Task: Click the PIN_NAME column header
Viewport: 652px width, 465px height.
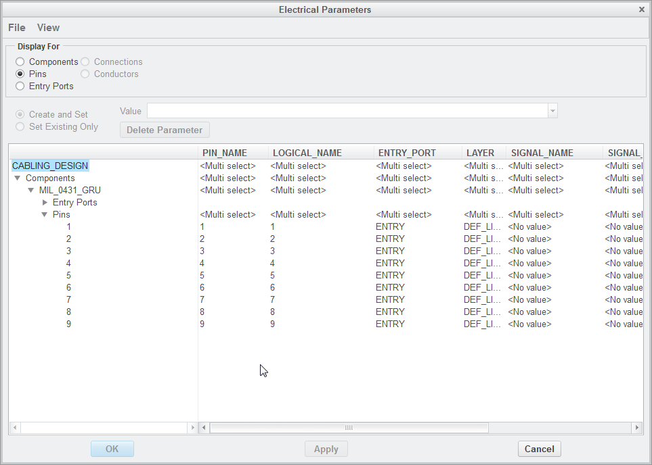Action: tap(234, 153)
